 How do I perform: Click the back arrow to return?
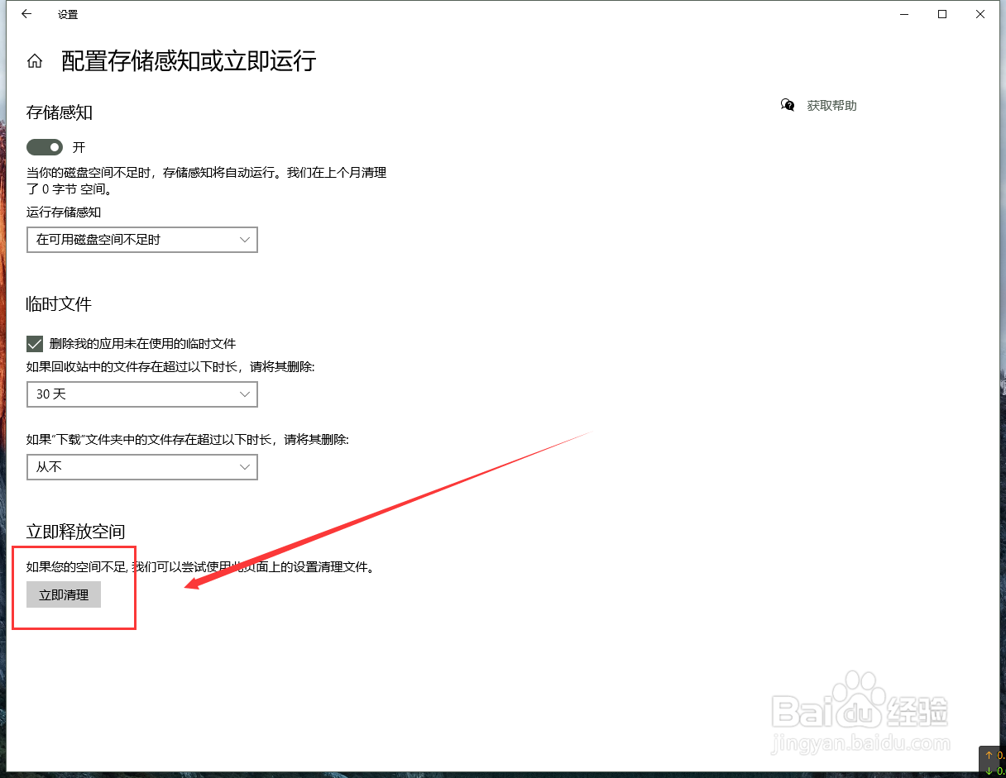26,13
